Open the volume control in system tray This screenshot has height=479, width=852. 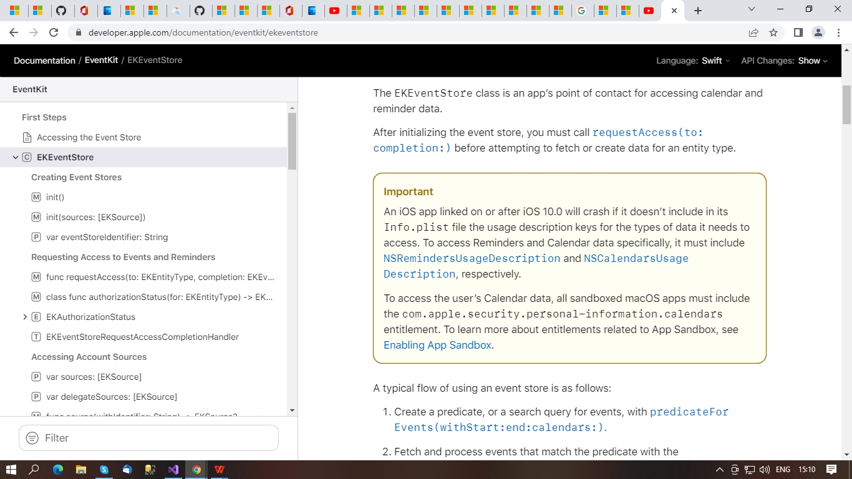click(765, 470)
